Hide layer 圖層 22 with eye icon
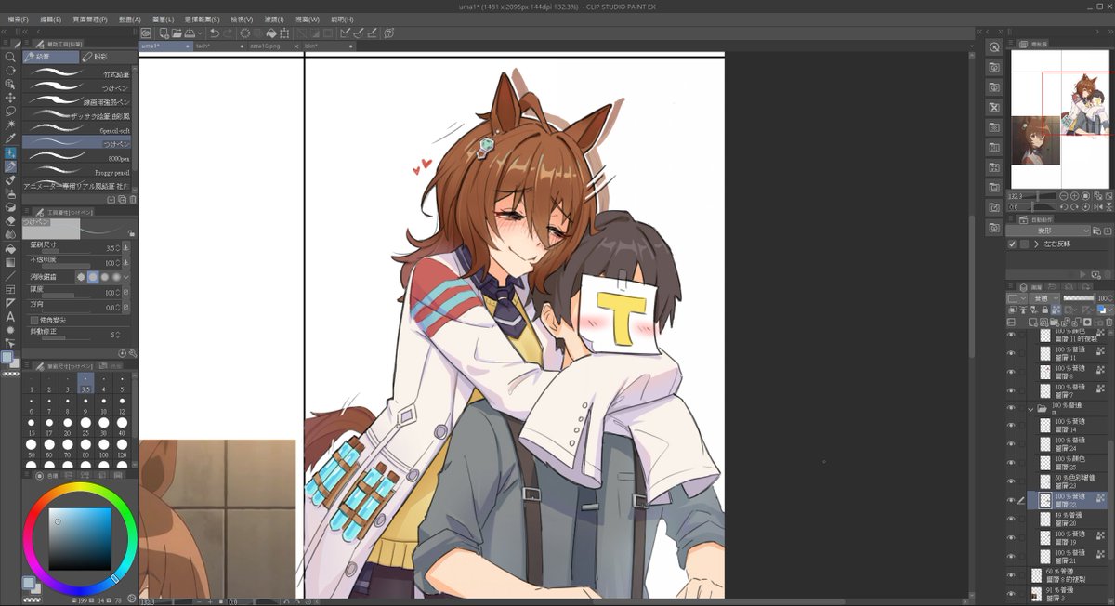The image size is (1115, 606). click(1011, 499)
